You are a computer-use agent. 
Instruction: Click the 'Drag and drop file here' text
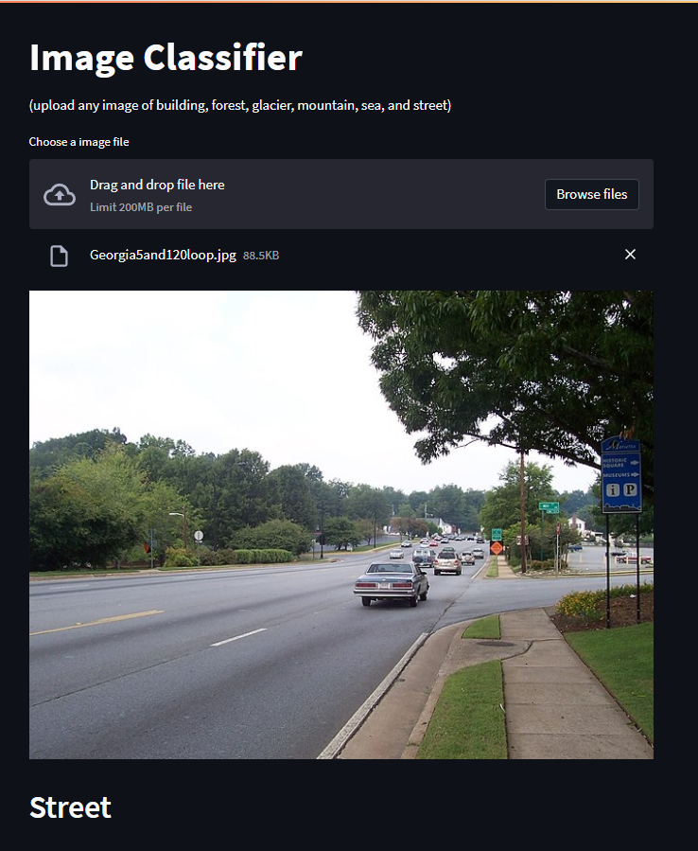click(157, 186)
